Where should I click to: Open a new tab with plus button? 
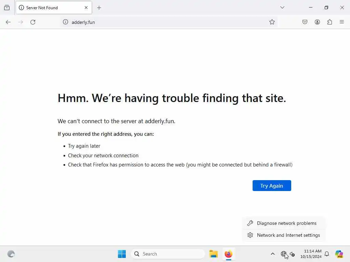tap(99, 8)
